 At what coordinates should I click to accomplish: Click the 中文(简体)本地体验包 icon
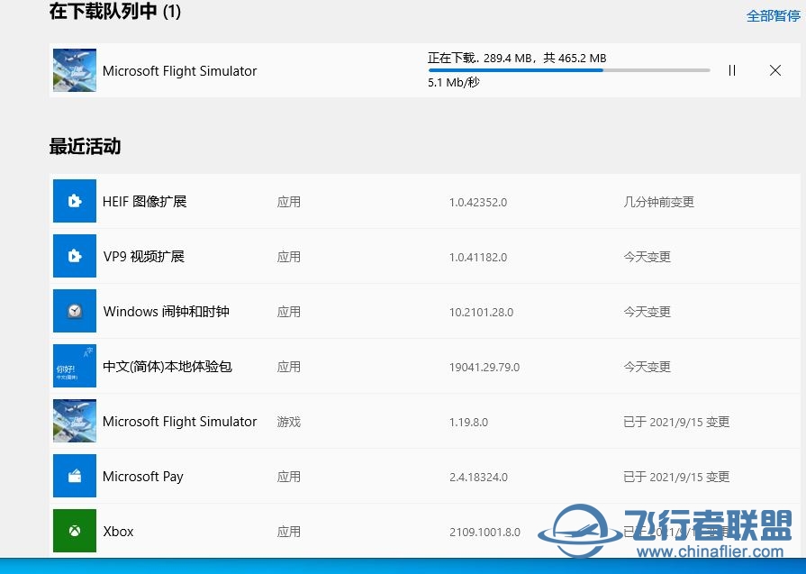click(75, 366)
